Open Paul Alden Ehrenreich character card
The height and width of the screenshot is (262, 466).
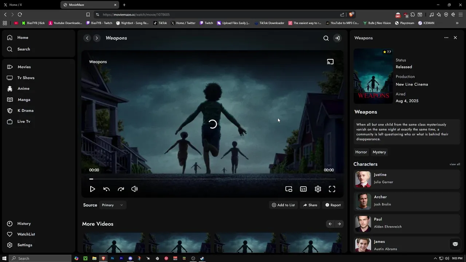point(407,224)
